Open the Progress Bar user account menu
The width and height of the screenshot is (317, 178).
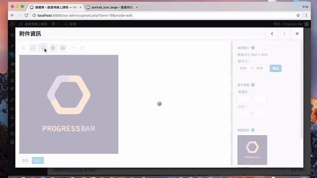(x=291, y=24)
